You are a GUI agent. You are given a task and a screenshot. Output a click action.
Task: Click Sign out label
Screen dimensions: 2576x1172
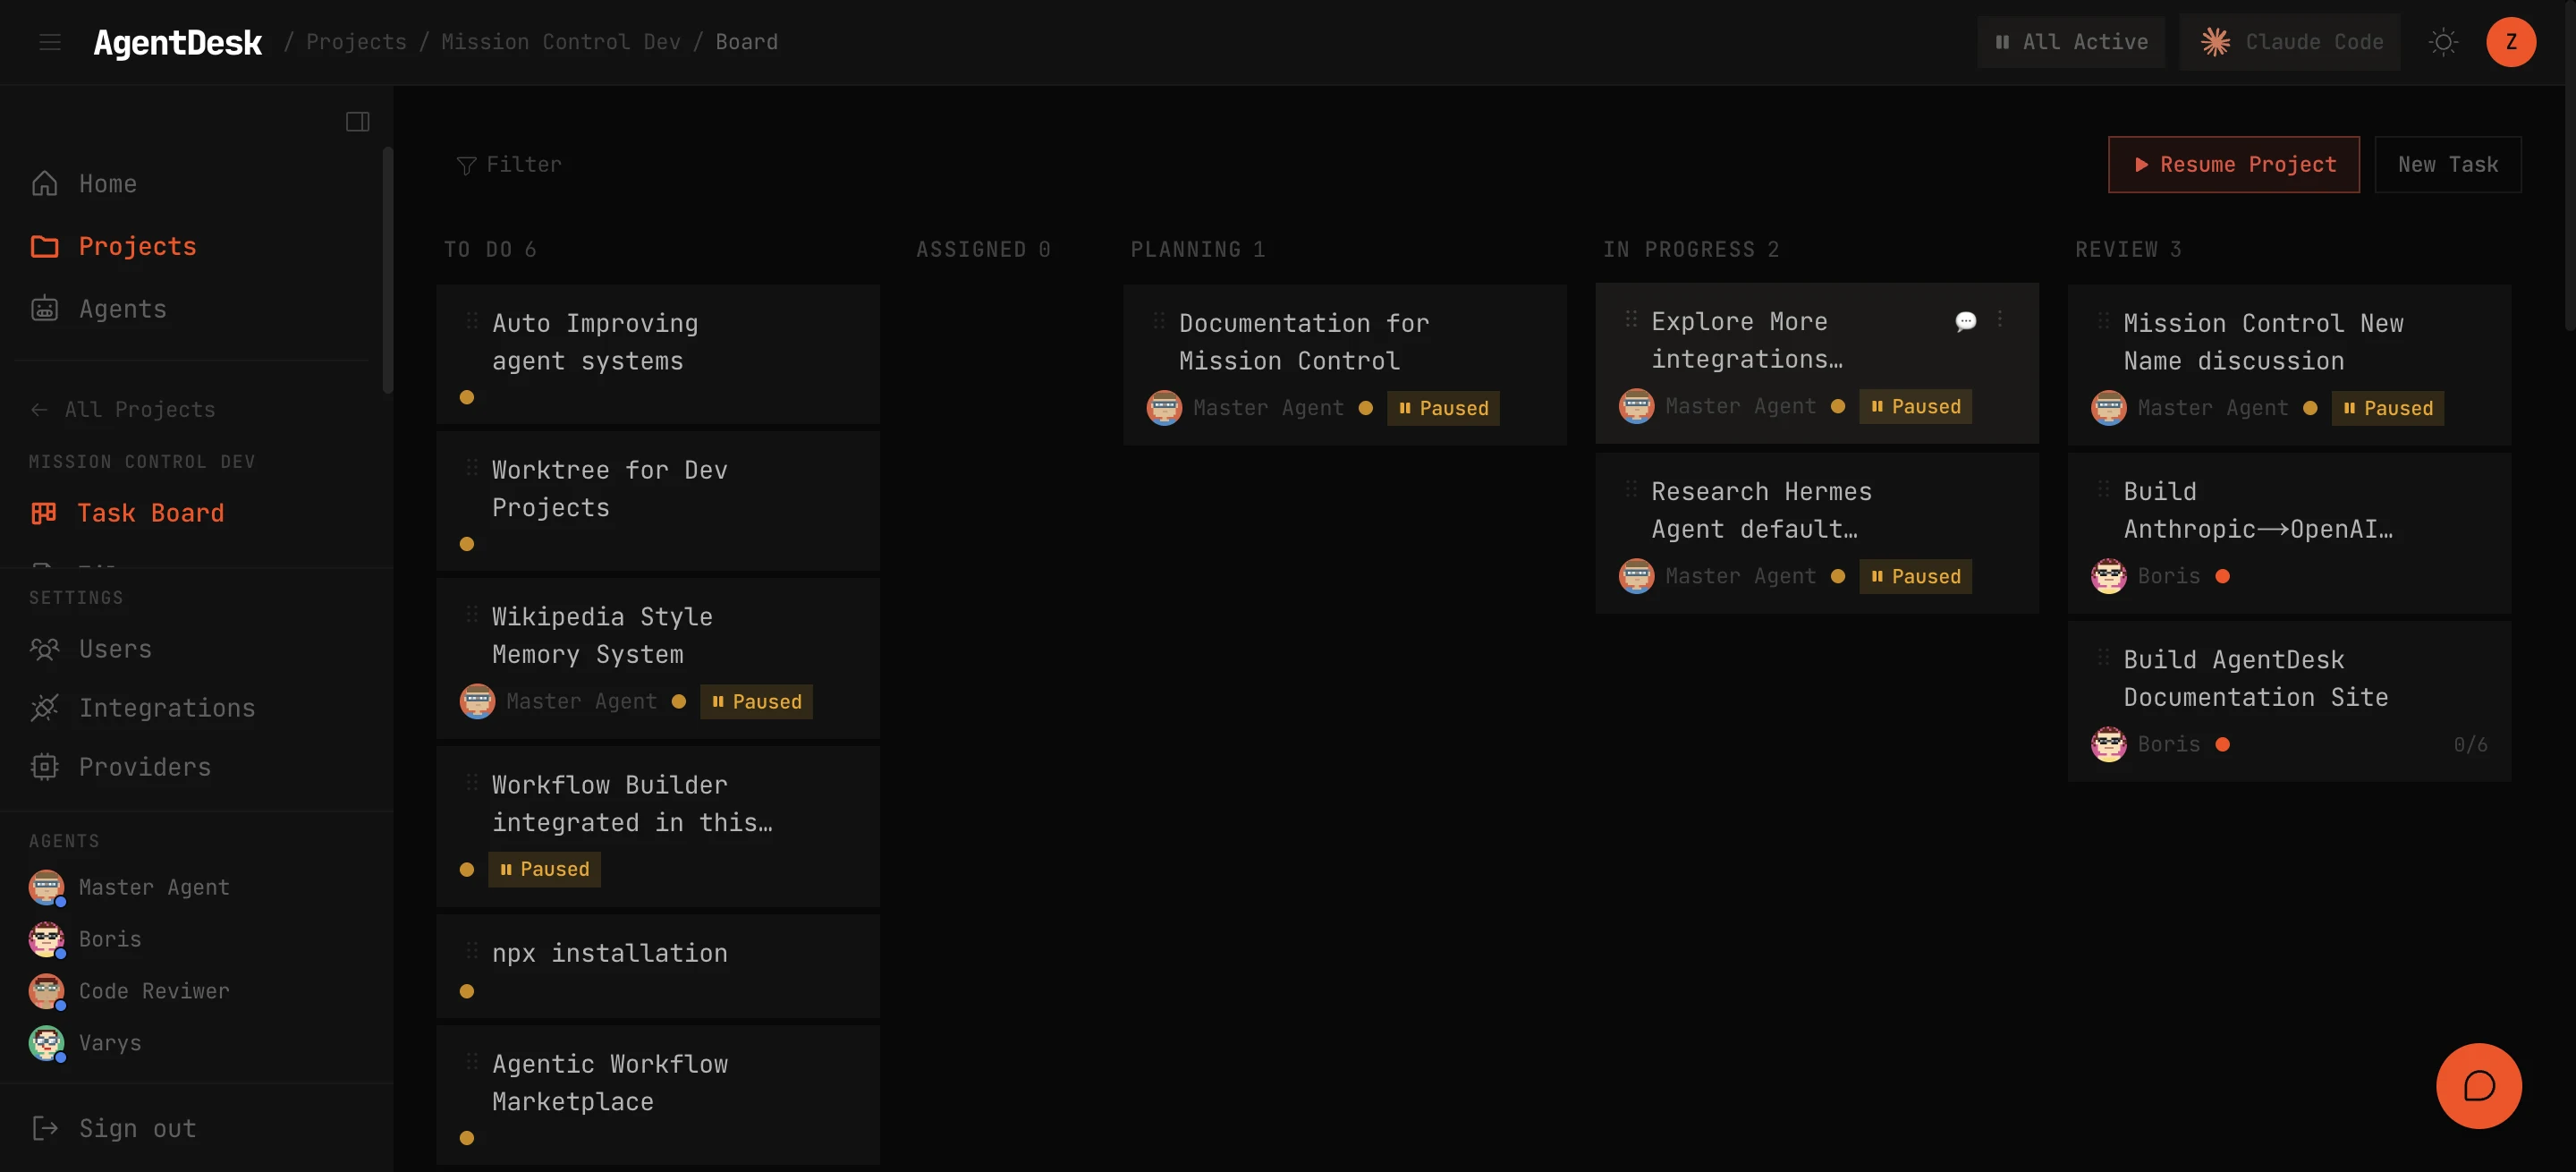click(x=137, y=1128)
